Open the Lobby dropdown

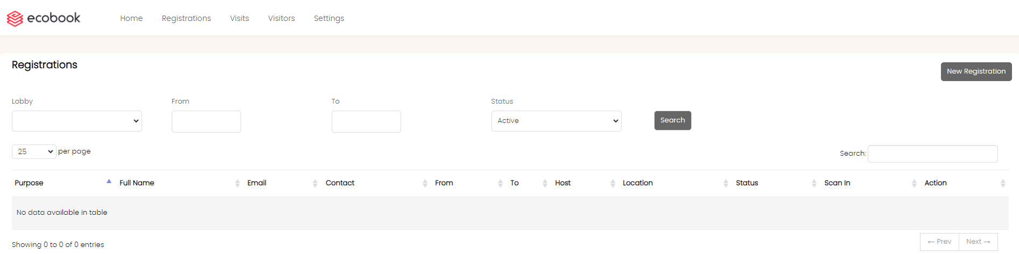(x=77, y=121)
